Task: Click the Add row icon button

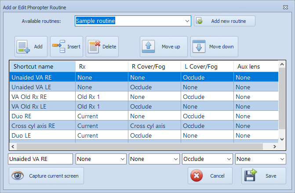Action: pos(31,47)
